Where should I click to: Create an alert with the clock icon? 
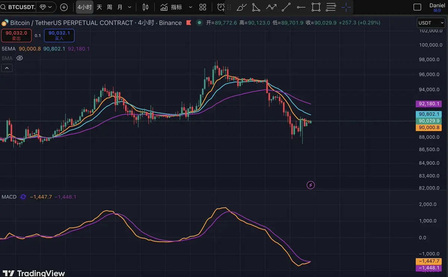(221, 7)
